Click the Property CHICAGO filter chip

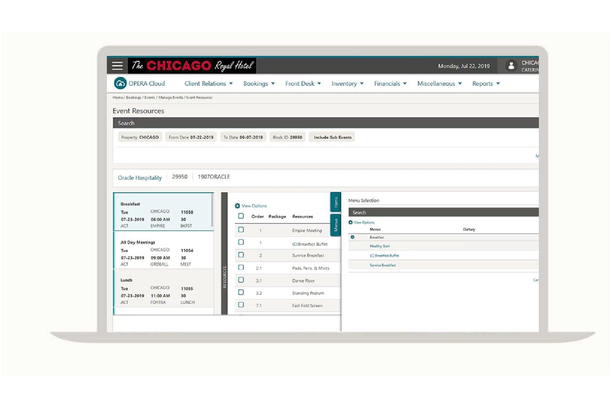click(140, 137)
